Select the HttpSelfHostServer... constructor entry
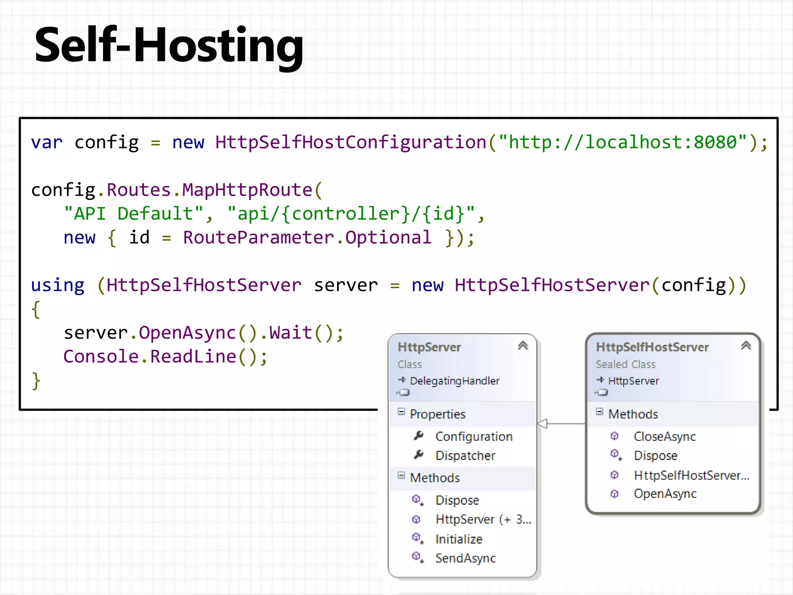 [x=691, y=475]
